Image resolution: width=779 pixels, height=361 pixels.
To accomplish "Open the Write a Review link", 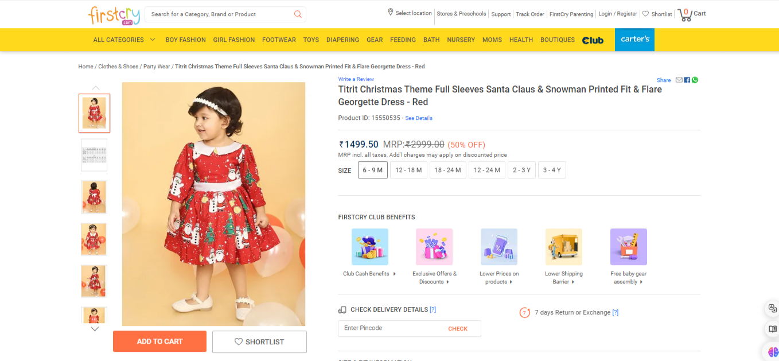I will point(356,79).
